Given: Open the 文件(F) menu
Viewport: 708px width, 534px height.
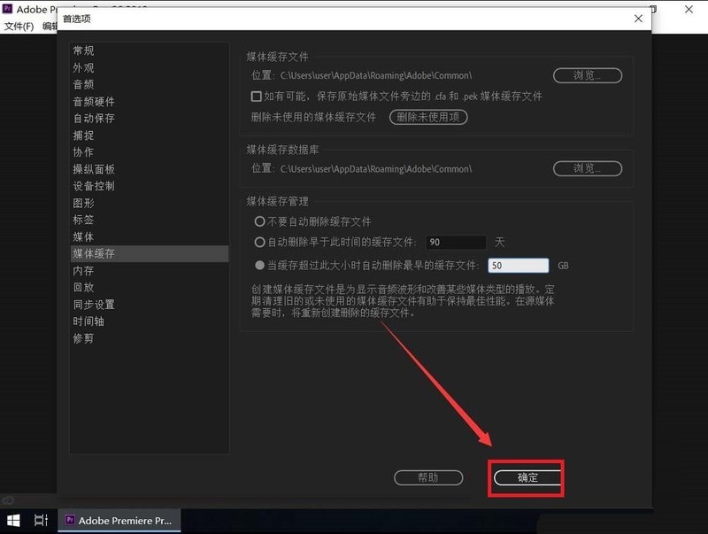Looking at the screenshot, I should [19, 27].
